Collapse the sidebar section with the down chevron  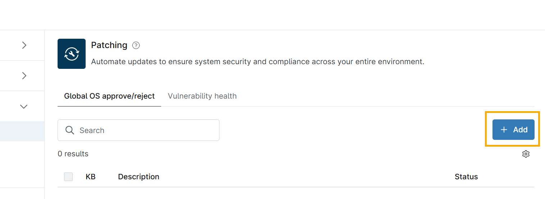pyautogui.click(x=24, y=106)
